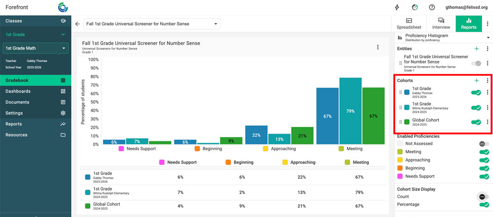
Task: Enable the Count cohort size display
Action: tap(484, 196)
